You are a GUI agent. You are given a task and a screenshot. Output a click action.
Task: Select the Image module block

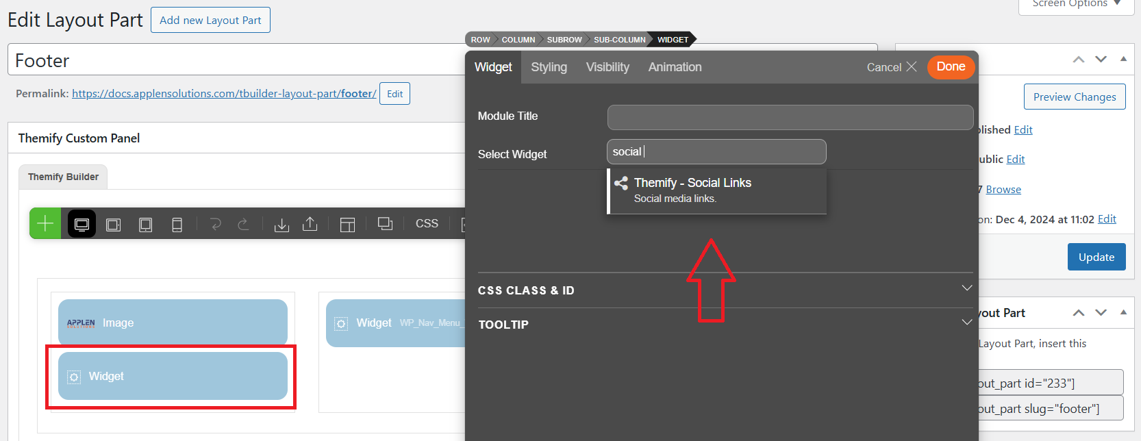coord(173,323)
